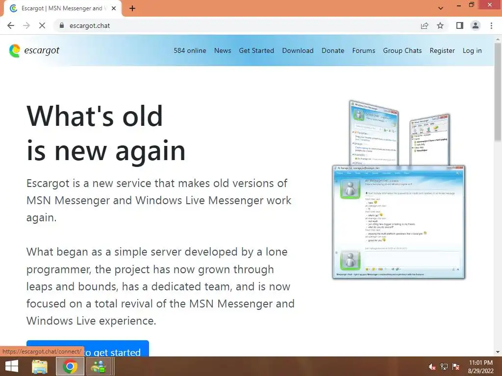502x376 pixels.
Task: Click the browser forward arrow
Action: pyautogui.click(x=26, y=25)
